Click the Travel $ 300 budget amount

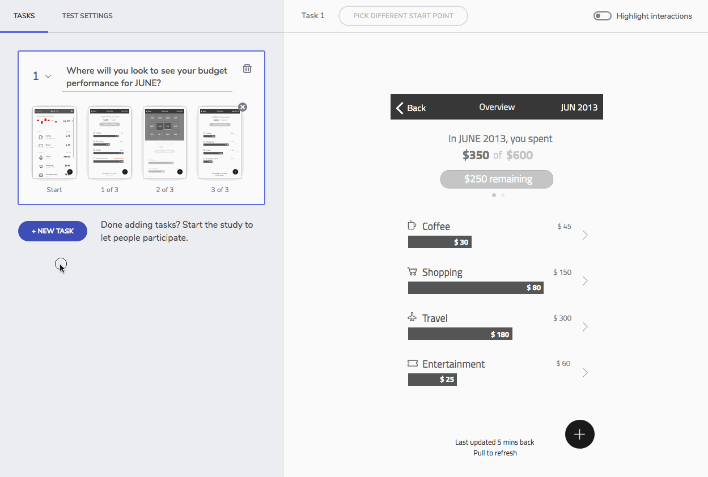tap(562, 318)
